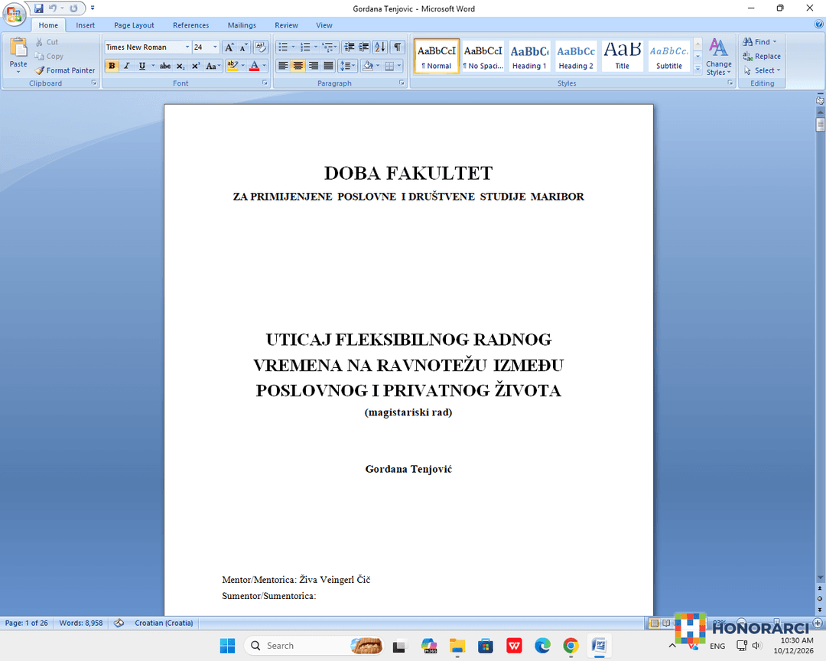This screenshot has width=826, height=661.
Task: Click the spelling check status icon
Action: click(119, 623)
